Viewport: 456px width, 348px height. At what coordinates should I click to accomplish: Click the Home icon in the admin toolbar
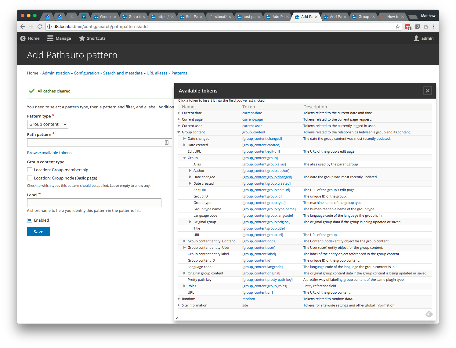click(22, 38)
